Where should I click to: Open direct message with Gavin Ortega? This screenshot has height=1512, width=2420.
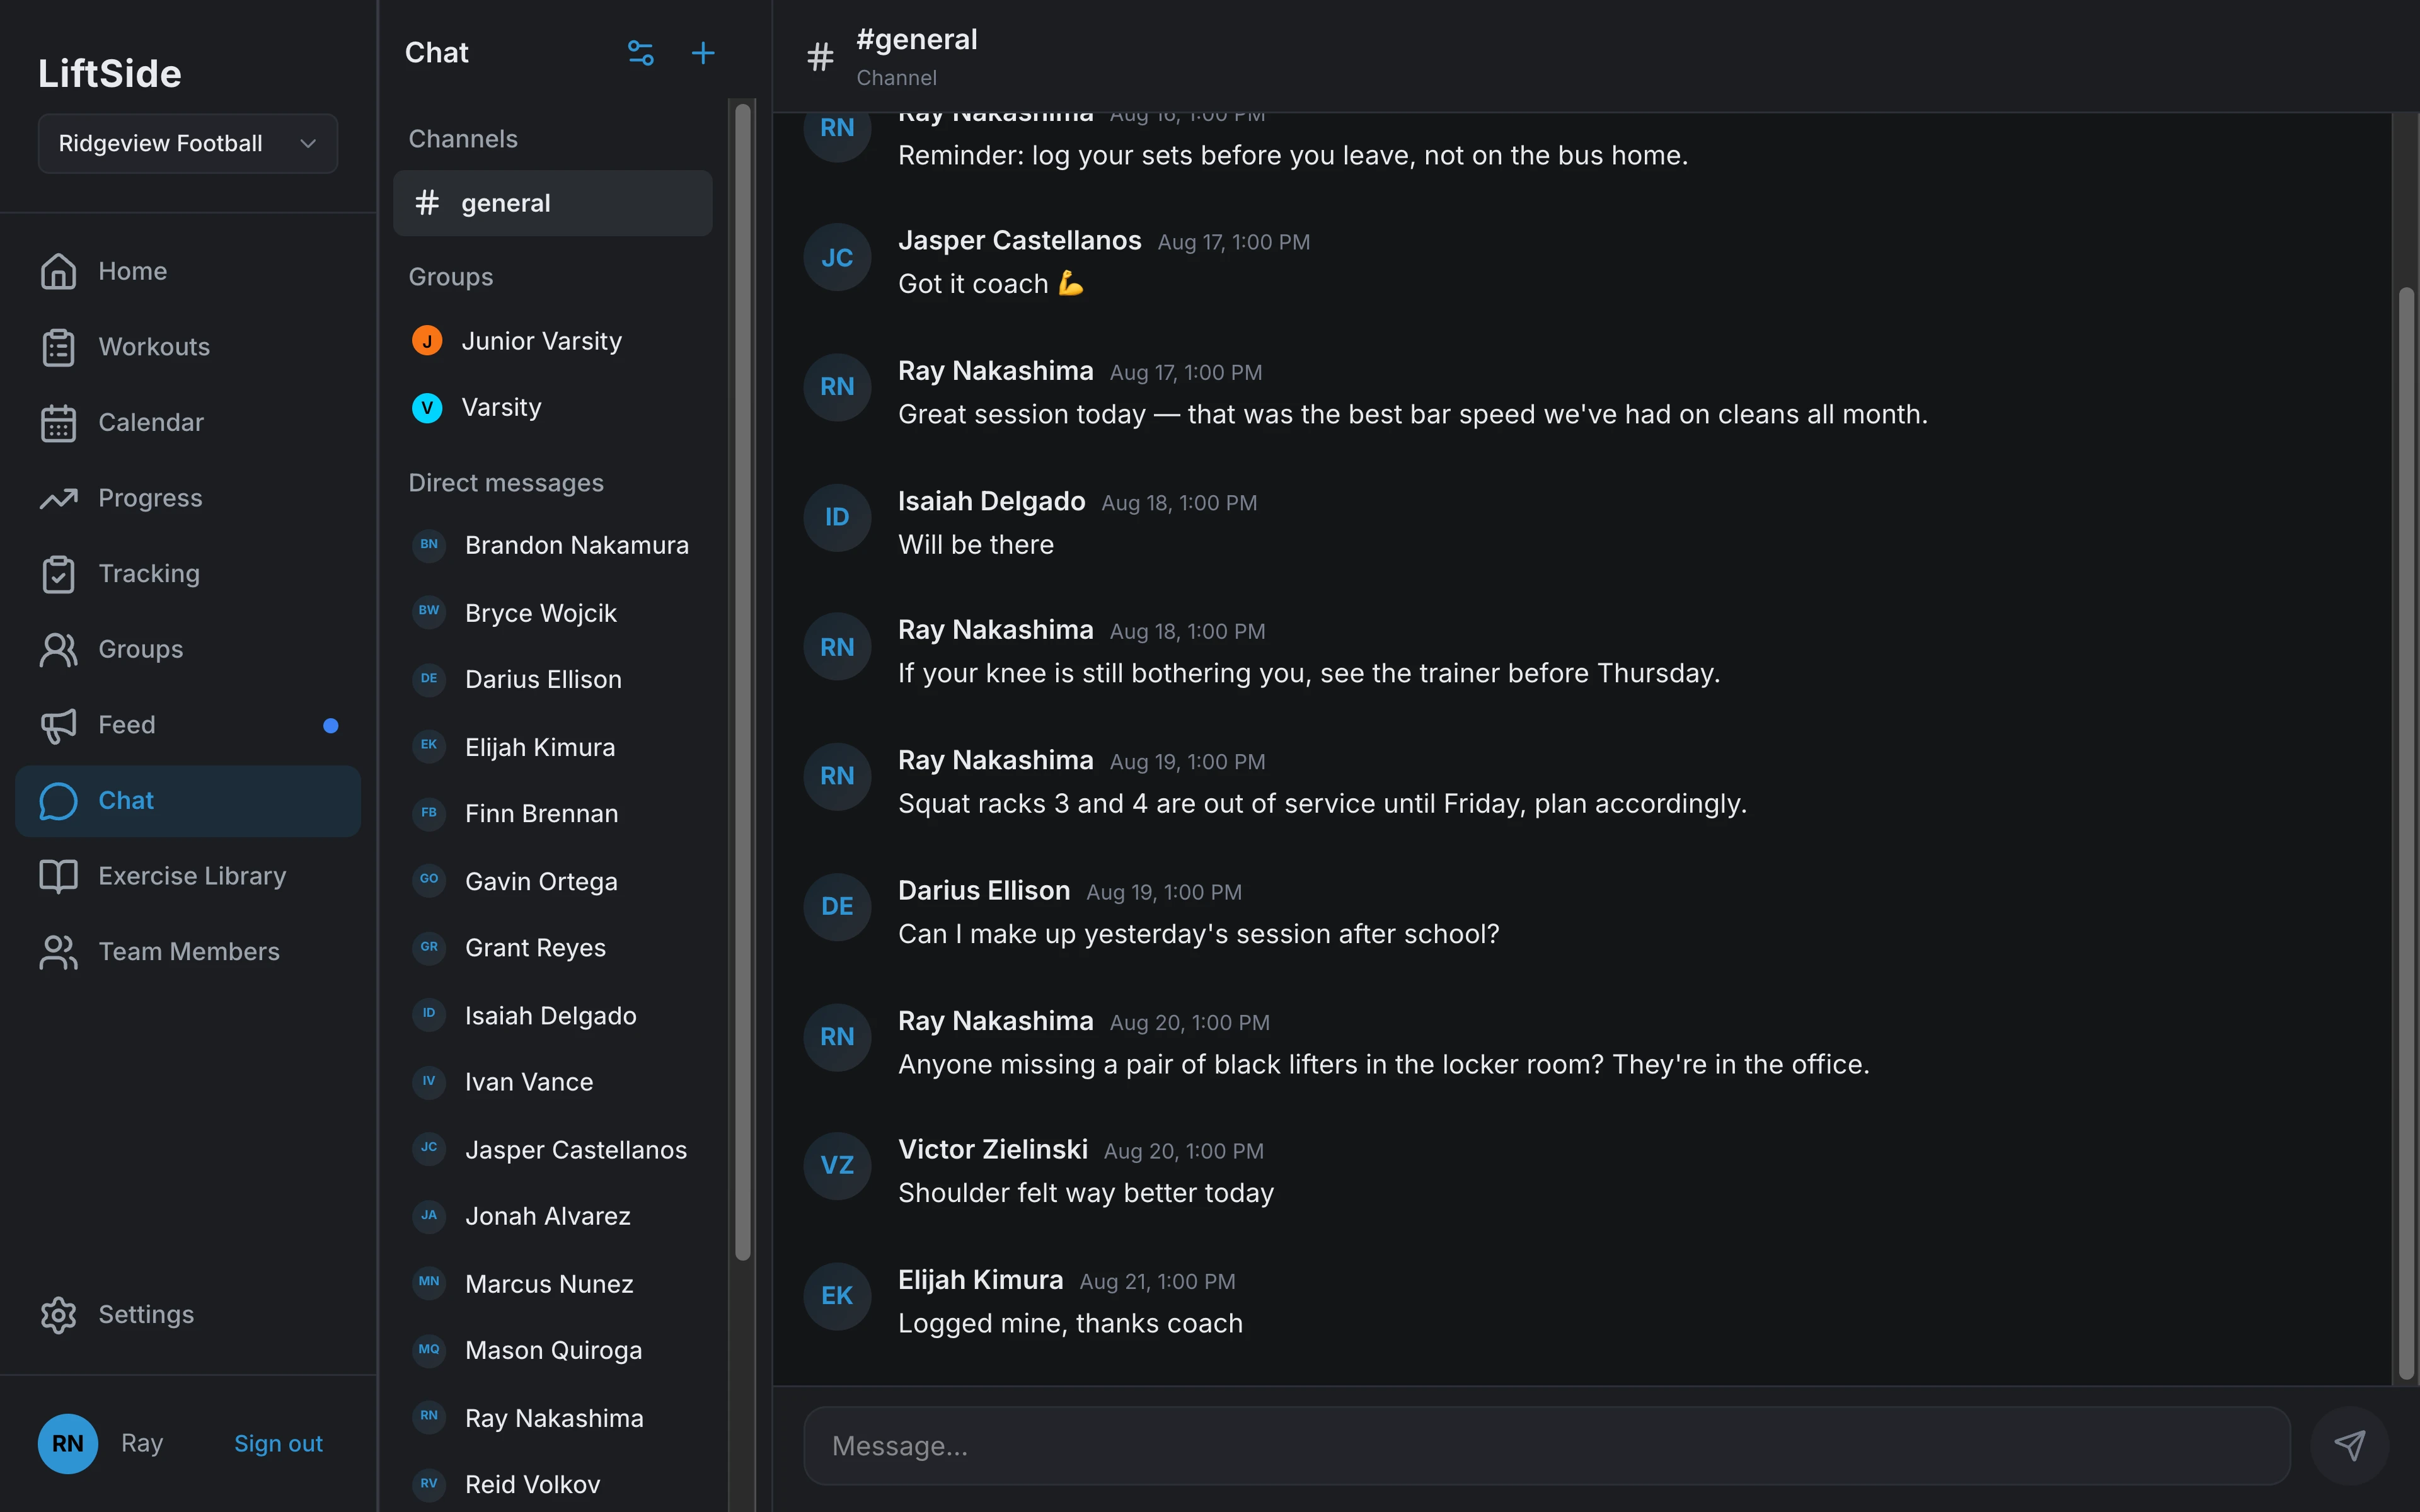click(553, 881)
